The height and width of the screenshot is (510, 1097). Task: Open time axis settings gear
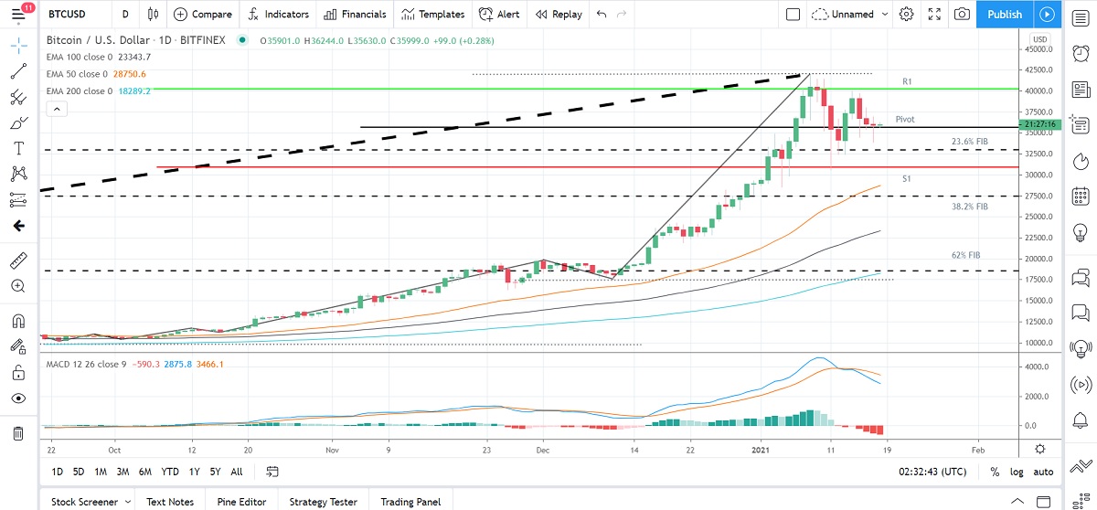pos(1040,448)
